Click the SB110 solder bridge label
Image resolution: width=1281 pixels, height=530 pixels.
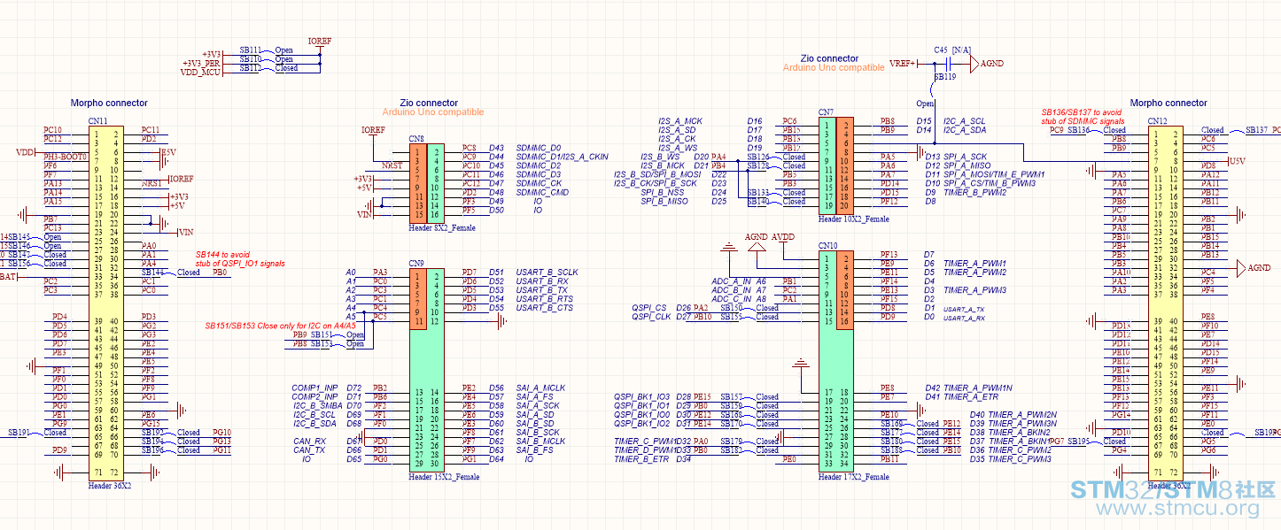(x=251, y=59)
